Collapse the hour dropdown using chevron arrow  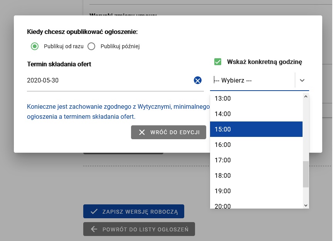[x=302, y=80]
